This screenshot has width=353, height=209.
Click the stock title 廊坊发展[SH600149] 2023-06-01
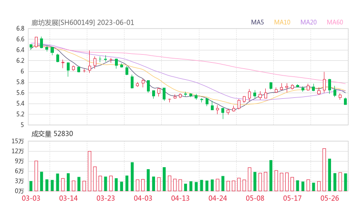[83, 23]
